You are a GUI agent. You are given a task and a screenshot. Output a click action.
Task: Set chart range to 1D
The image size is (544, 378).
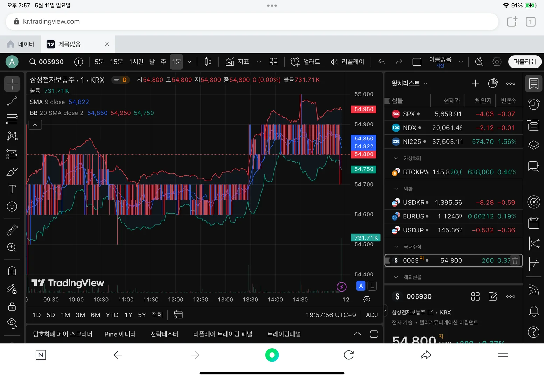point(37,315)
